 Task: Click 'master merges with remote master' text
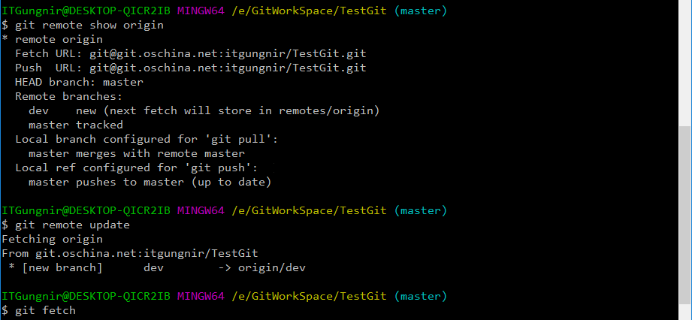[x=136, y=153]
